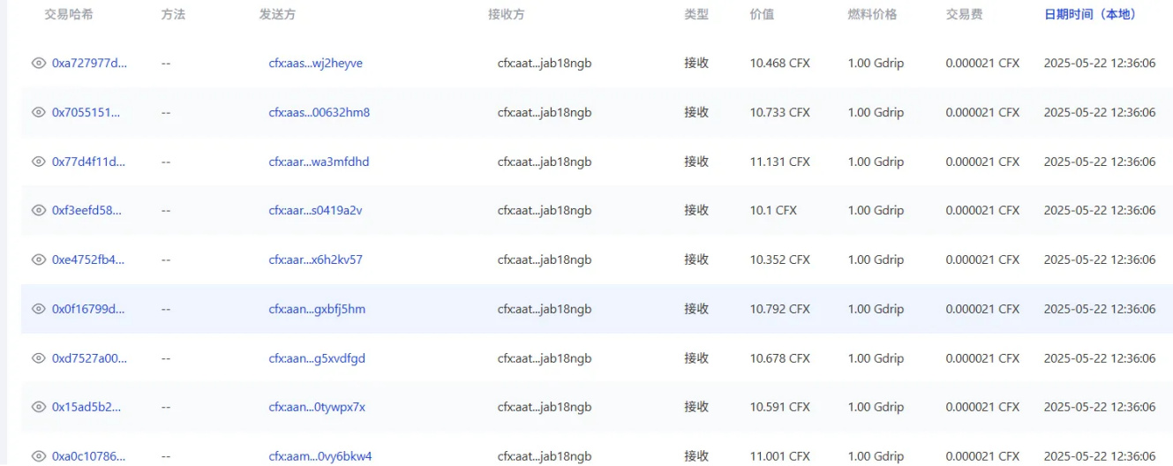Open sender address cfx:aan...0tywpx7x
1173x466 pixels.
coord(317,408)
